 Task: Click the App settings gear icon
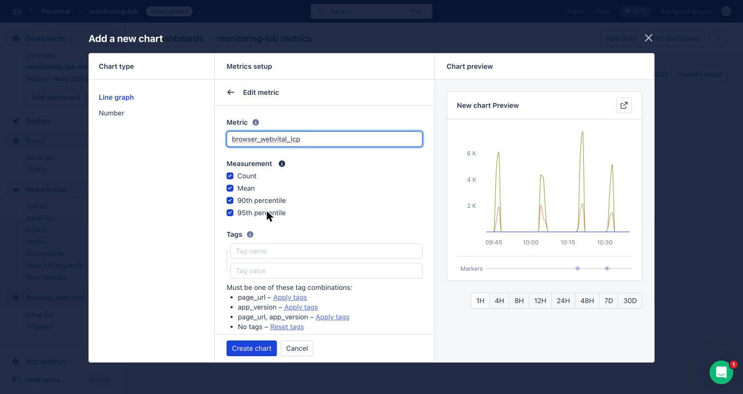tap(16, 362)
